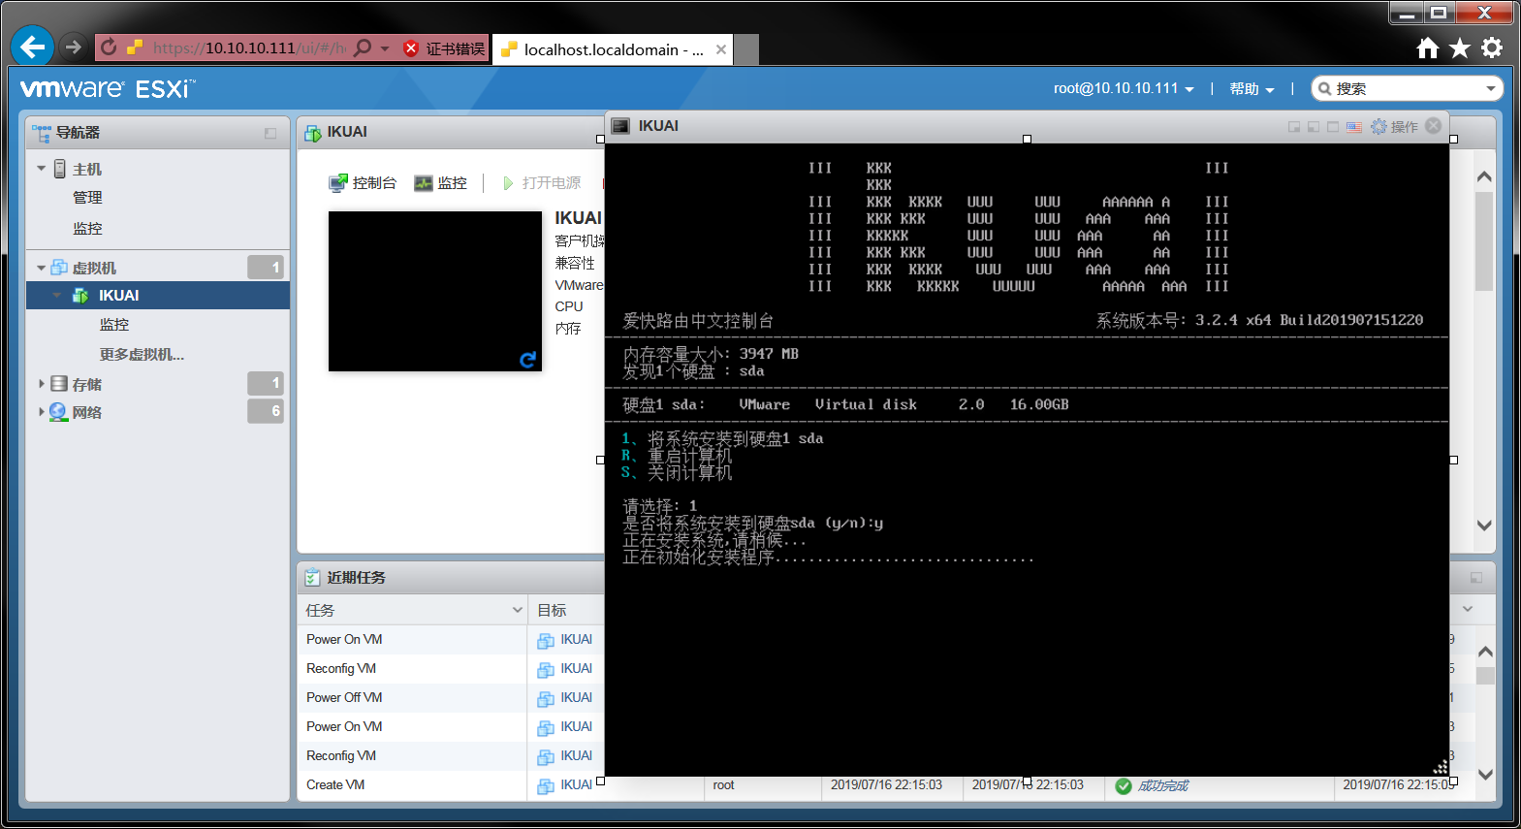1521x829 pixels.
Task: Click the 监控 monitor toolbar button
Action: tap(441, 183)
